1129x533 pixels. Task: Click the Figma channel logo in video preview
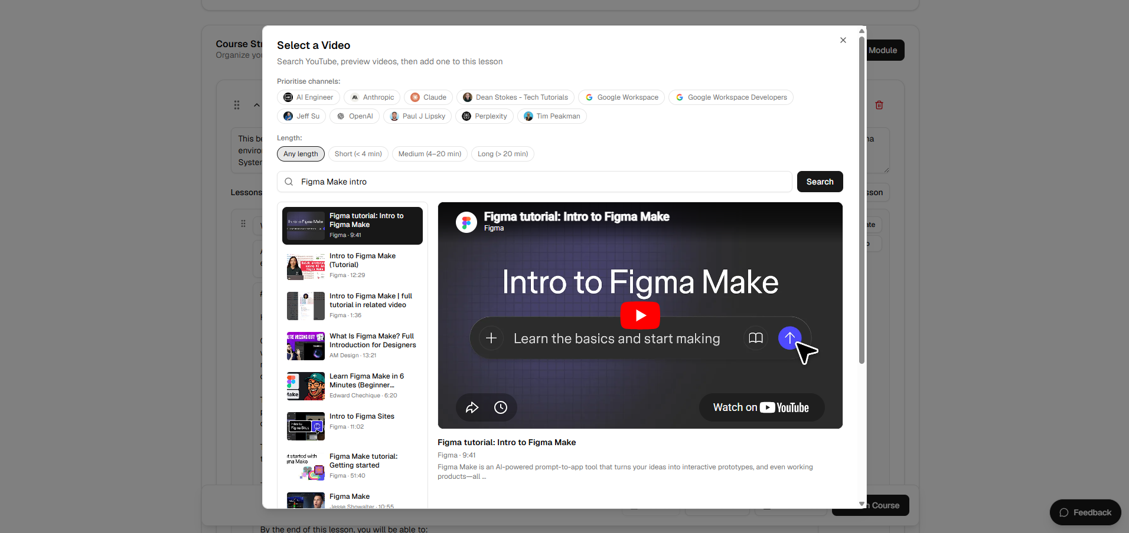pos(466,222)
